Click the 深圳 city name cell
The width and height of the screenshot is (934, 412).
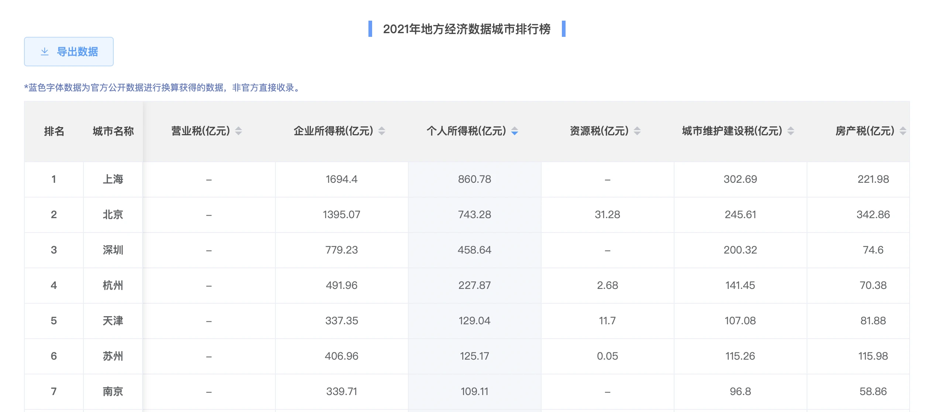(x=113, y=250)
